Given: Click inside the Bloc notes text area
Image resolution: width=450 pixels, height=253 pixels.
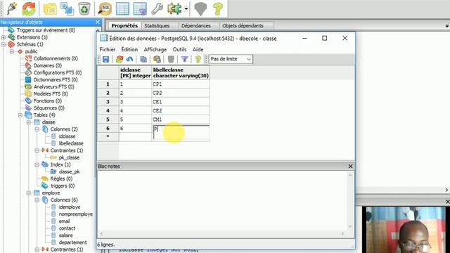Looking at the screenshot, I should coord(222,201).
